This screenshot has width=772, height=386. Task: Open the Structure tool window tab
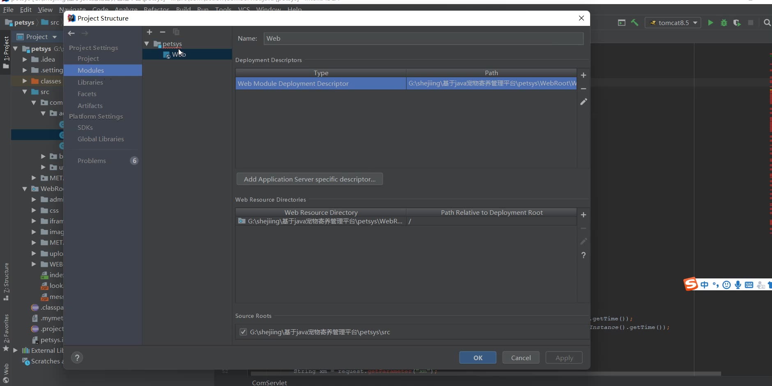(6, 281)
